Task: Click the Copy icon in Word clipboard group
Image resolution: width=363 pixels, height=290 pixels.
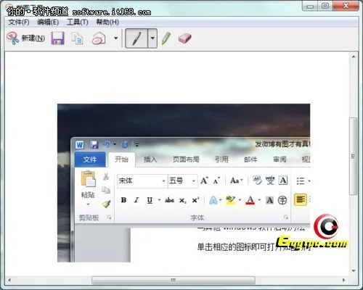Action: pos(106,190)
